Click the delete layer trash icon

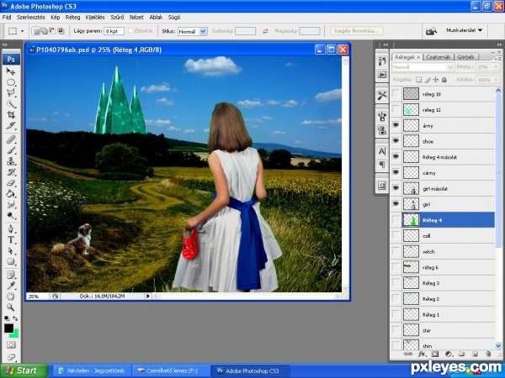click(x=488, y=354)
